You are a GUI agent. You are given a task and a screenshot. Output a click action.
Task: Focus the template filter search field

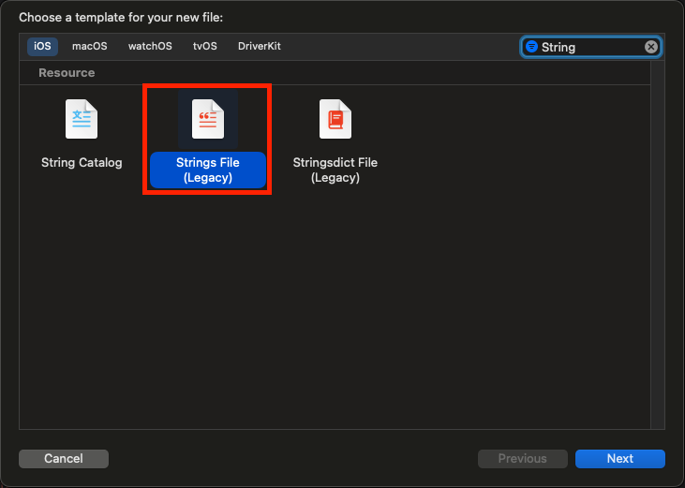tap(590, 47)
